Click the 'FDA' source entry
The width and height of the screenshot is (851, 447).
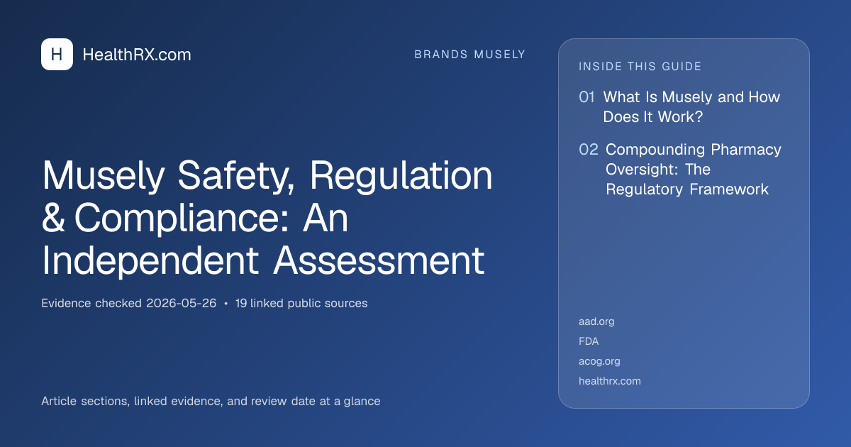[x=589, y=341]
